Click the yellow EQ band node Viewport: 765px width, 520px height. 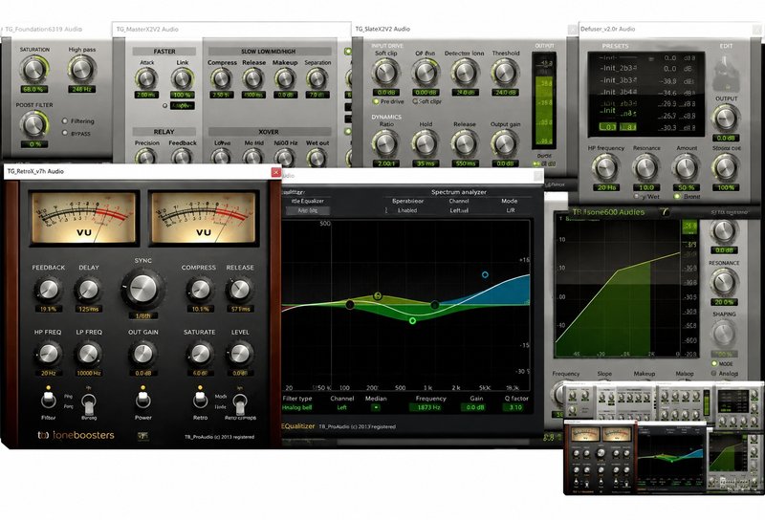pos(377,296)
